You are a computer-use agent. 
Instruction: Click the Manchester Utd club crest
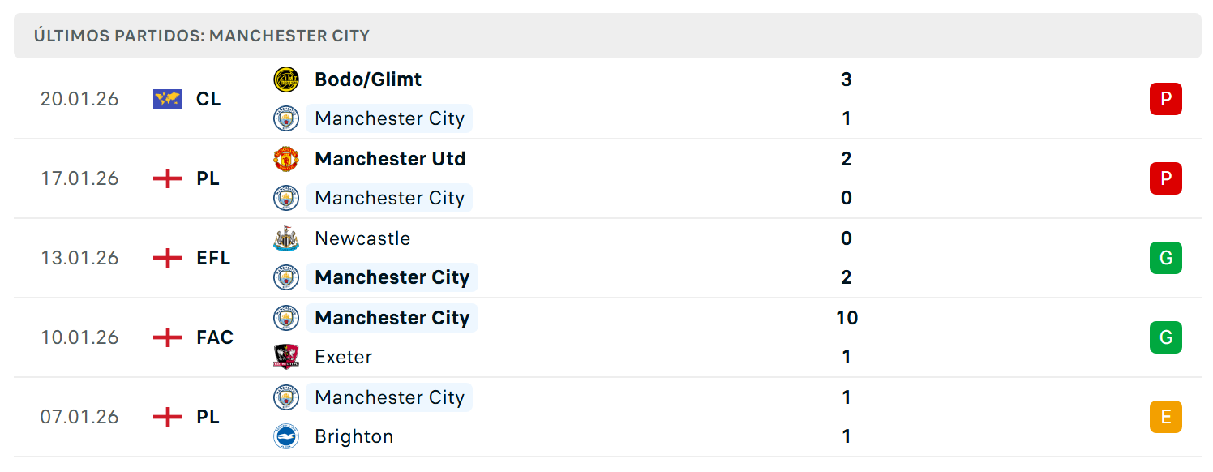[x=286, y=159]
